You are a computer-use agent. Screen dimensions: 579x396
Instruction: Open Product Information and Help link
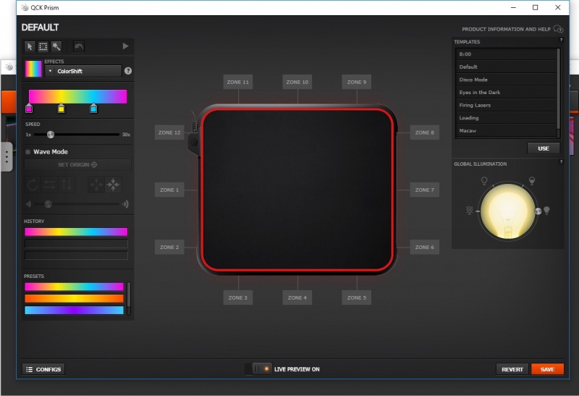(x=512, y=29)
